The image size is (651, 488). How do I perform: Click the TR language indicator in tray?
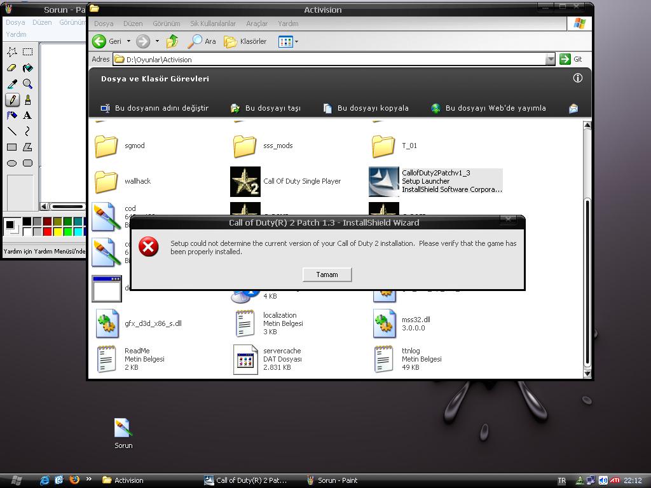click(x=562, y=480)
